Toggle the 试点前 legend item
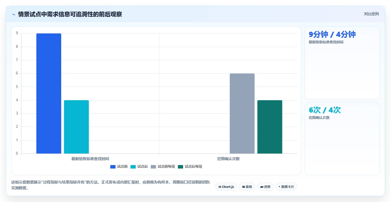Viewport: 391px width, 202px height. (x=119, y=167)
